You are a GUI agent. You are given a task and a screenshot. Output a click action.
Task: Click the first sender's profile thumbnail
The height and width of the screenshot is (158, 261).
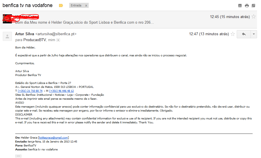point(7,19)
